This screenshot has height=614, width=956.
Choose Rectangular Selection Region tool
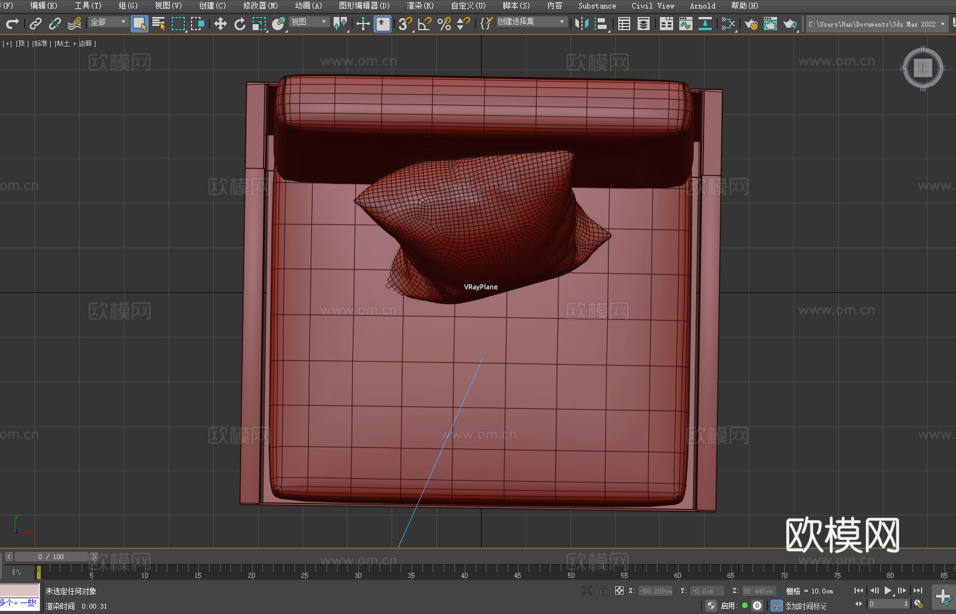click(x=178, y=24)
